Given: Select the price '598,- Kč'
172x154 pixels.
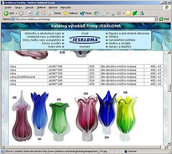Looking at the screenshot, I should 156,77.
